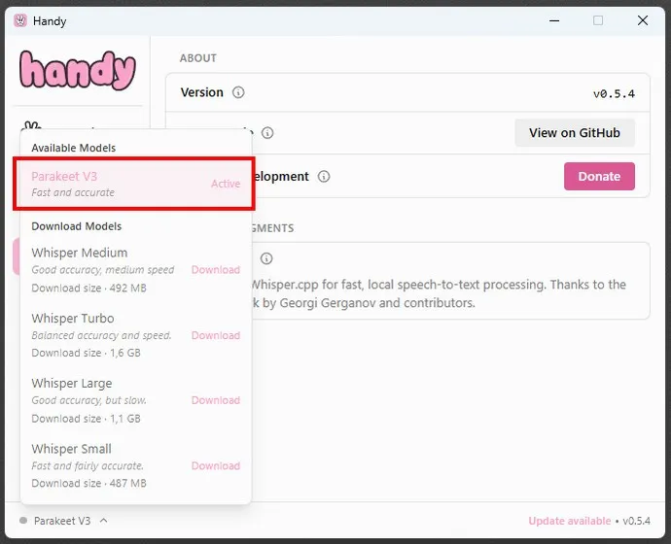The image size is (671, 544).
Task: Click the Available Models header
Action: 74,148
